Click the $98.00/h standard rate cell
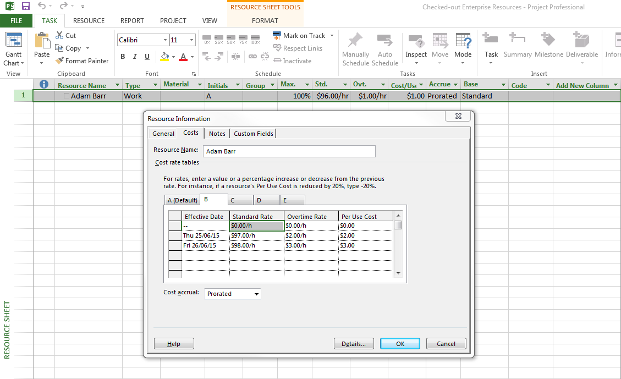621x379 pixels. [257, 245]
